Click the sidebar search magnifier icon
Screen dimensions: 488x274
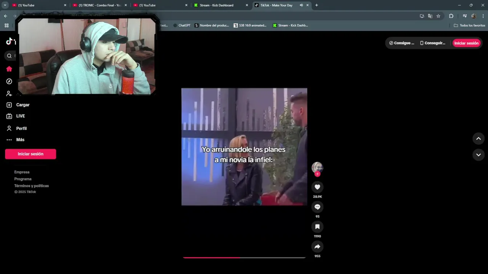coord(10,56)
